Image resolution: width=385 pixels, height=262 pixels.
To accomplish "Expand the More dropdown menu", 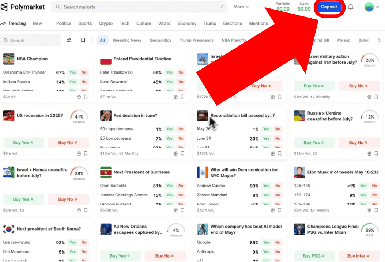I will click(x=241, y=7).
